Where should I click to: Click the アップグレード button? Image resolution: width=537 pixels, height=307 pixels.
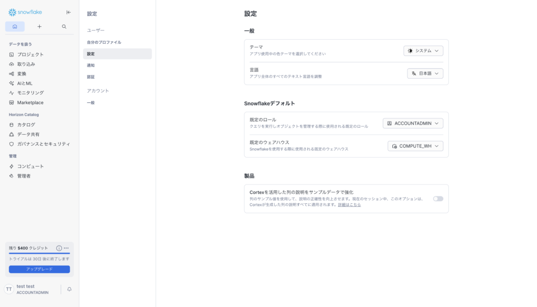pos(39,269)
